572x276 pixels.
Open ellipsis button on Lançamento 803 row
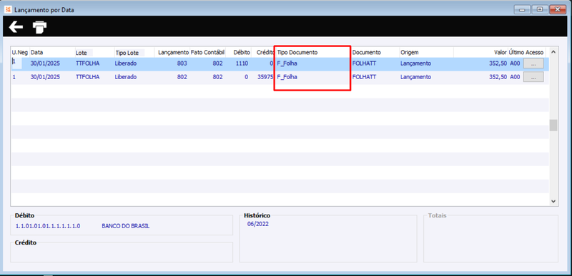click(533, 63)
